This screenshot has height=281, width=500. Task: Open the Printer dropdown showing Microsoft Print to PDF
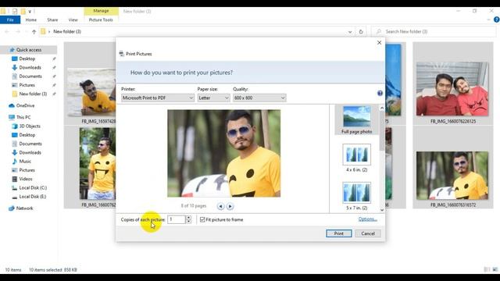[x=158, y=98]
